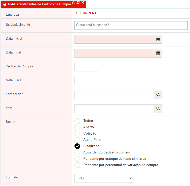Select the Aberto status option
The height and width of the screenshot is (186, 190).
click(77, 127)
